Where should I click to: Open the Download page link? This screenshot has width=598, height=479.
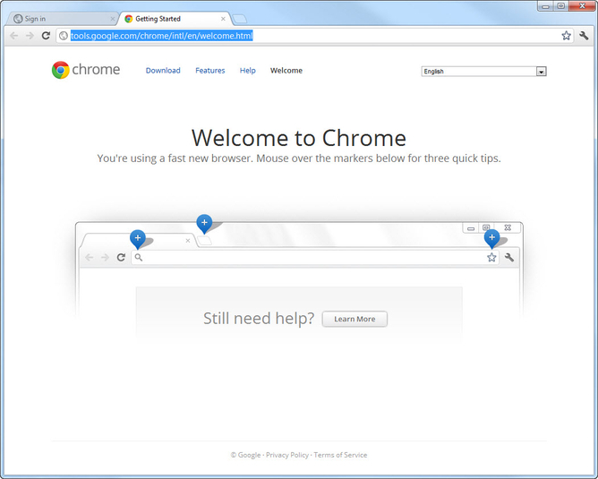click(163, 71)
